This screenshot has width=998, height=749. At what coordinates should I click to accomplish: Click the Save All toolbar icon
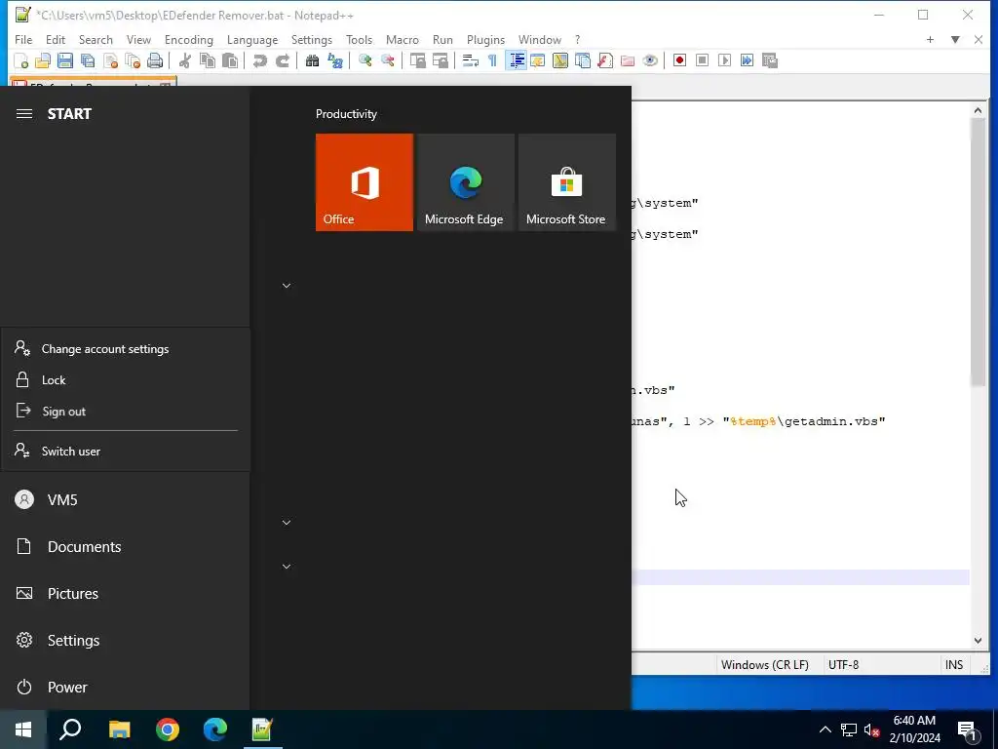coord(88,60)
